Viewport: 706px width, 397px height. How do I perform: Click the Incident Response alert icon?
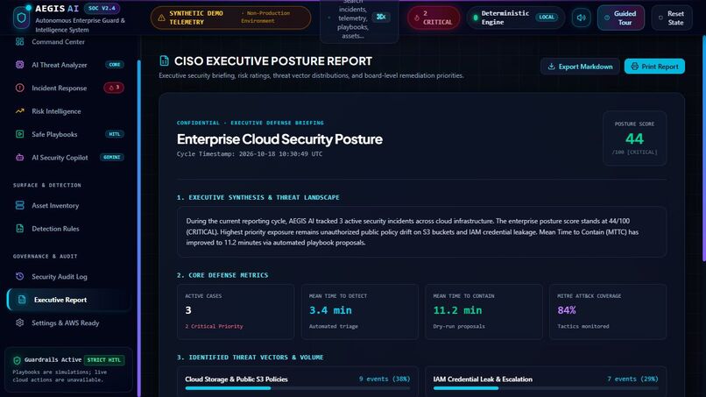[20, 88]
